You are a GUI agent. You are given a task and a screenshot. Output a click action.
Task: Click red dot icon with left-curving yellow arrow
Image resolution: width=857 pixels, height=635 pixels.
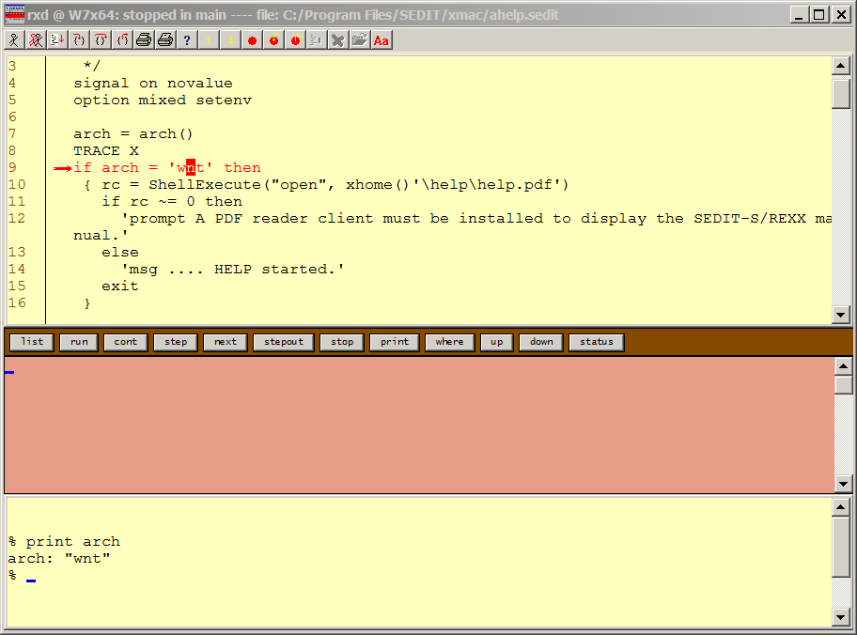click(273, 39)
